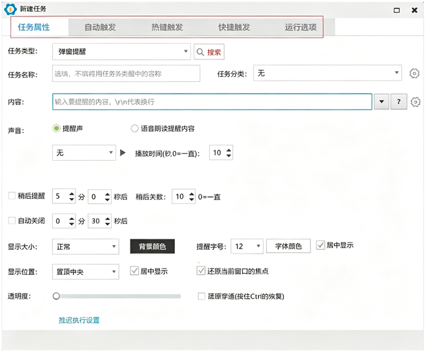The height and width of the screenshot is (353, 426).
Task: Toggle 还原当前窗口的焦点 checkbox
Action: pos(201,271)
